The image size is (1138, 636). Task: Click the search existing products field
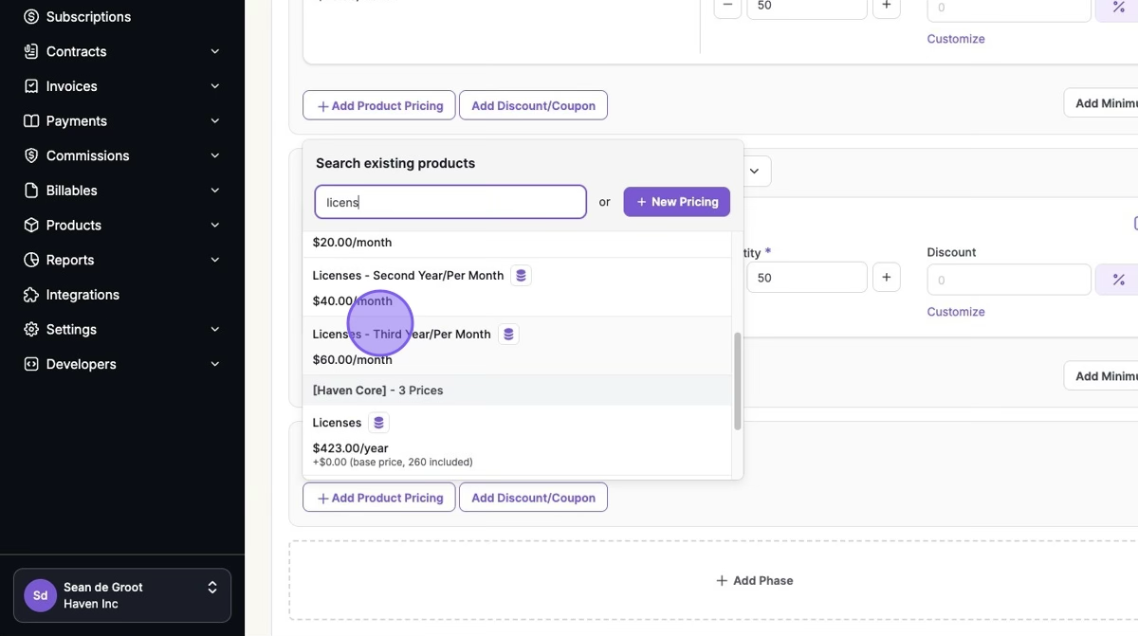click(450, 202)
